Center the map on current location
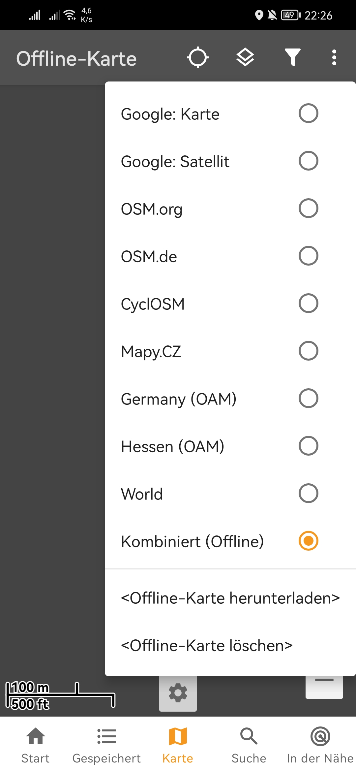The height and width of the screenshot is (772, 356). pyautogui.click(x=197, y=57)
